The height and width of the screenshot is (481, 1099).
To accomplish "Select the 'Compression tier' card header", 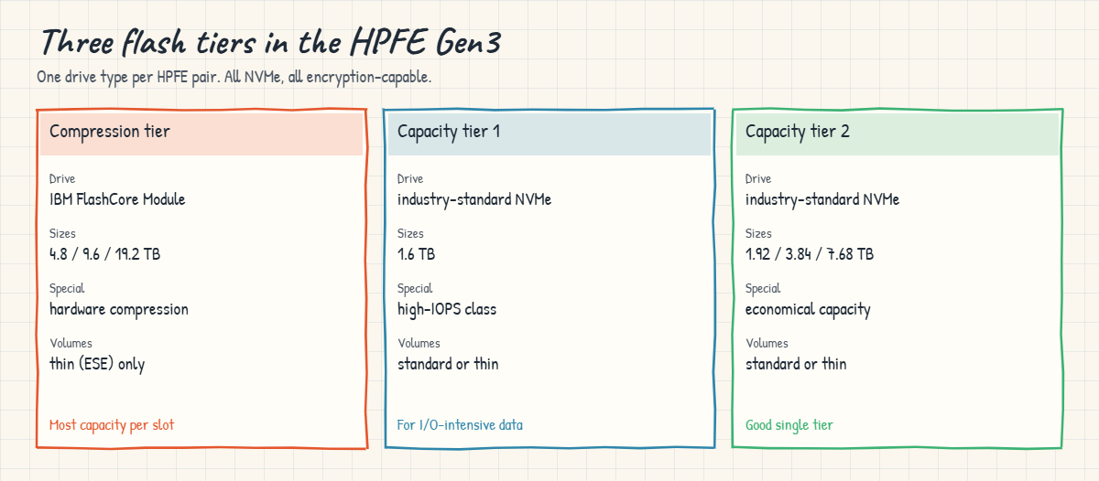I will (x=201, y=134).
